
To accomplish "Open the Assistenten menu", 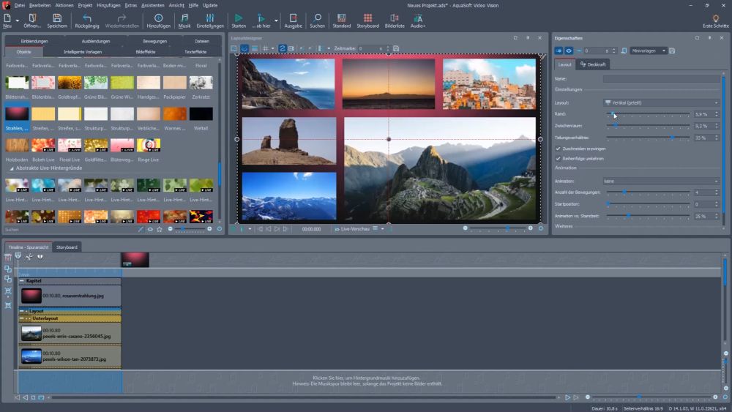I will [152, 5].
